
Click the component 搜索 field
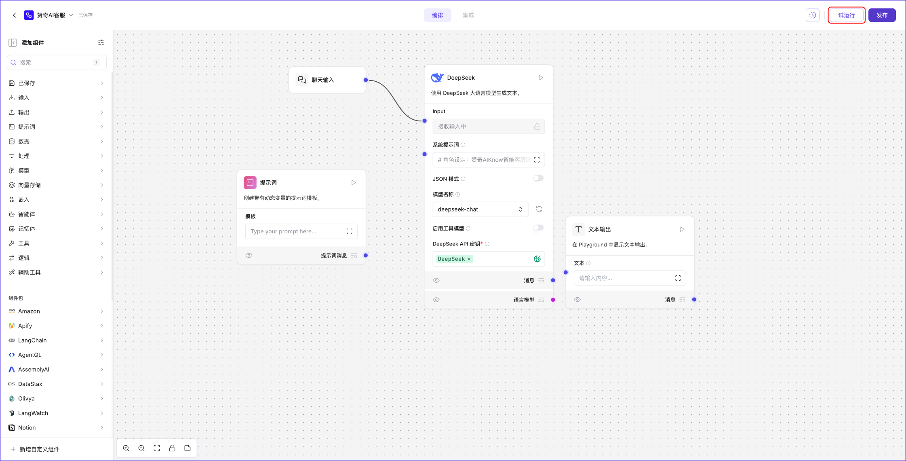click(x=56, y=62)
